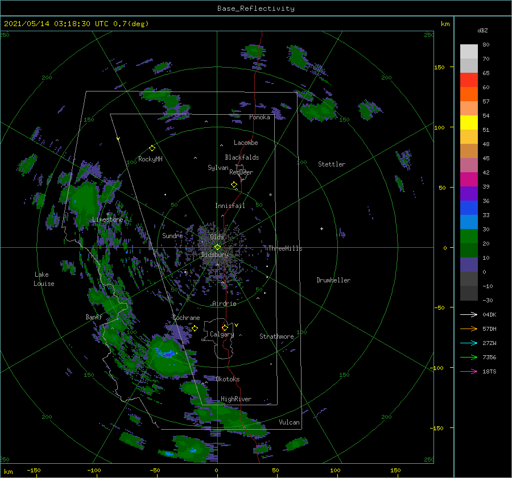The width and height of the screenshot is (512, 478).
Task: Select the magenta 39 dBZ legend swatch
Action: (469, 180)
